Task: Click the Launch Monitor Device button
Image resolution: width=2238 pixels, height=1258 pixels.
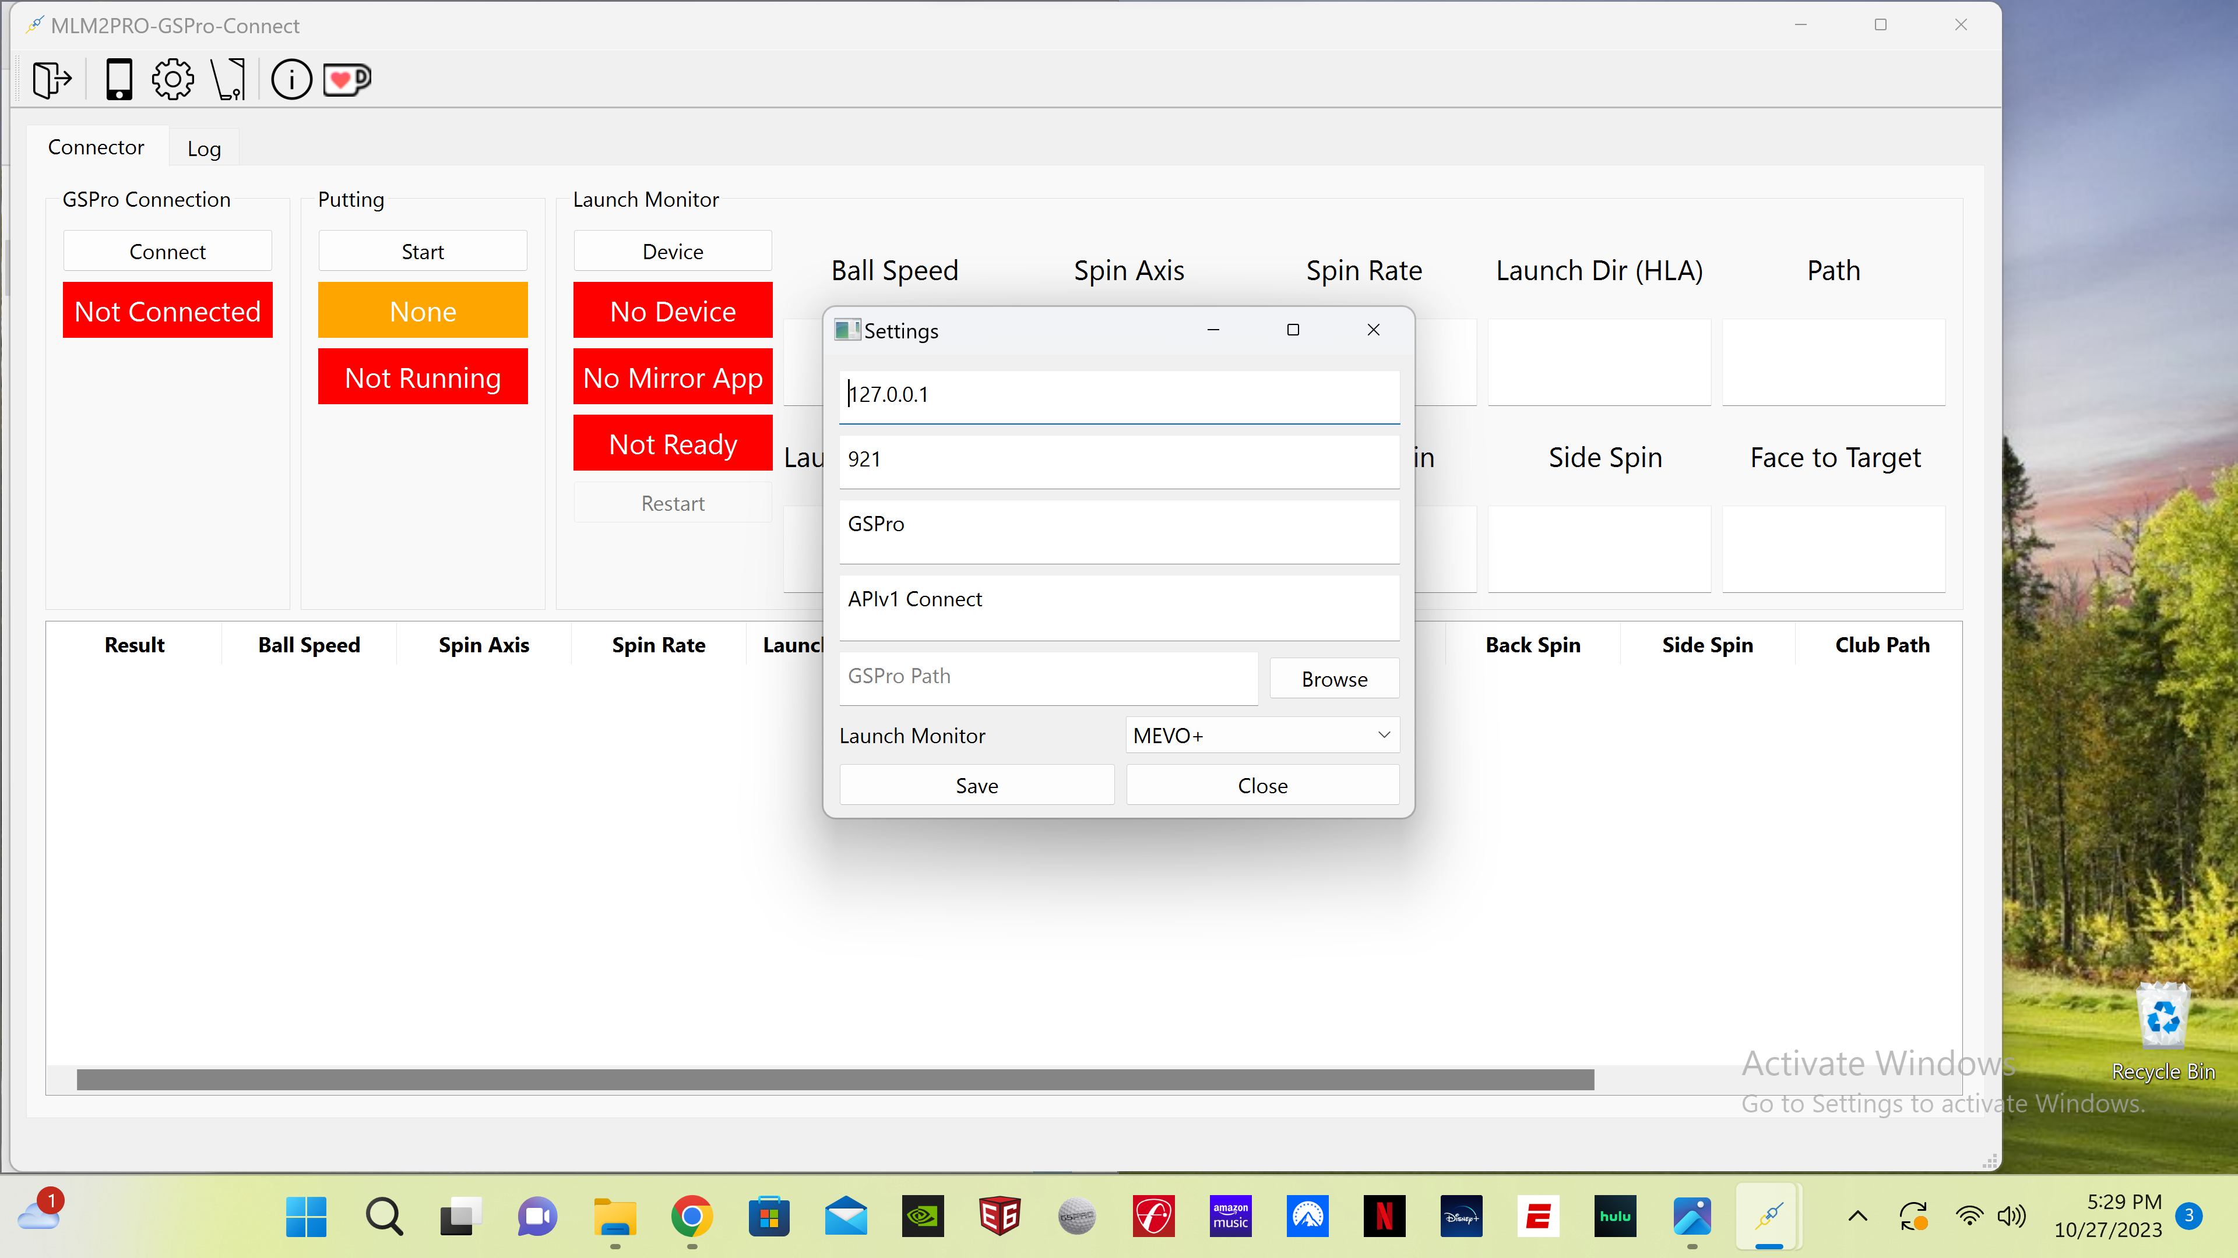Action: [x=673, y=252]
